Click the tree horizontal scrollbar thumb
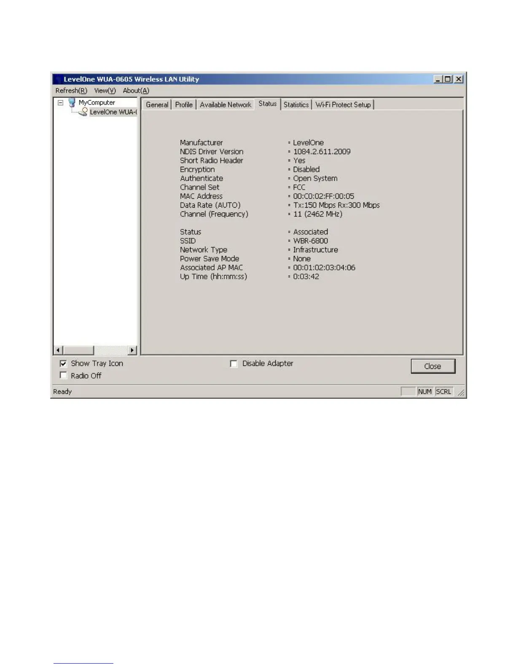Screen dimensions: 516x667 click(x=78, y=350)
